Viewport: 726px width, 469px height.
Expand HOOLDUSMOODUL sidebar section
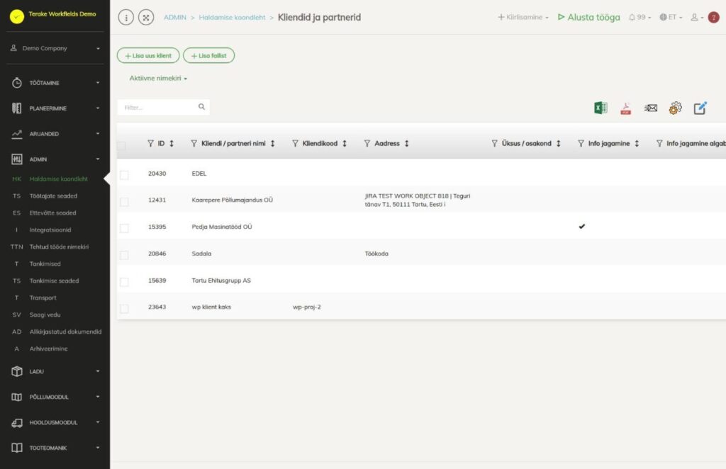pyautogui.click(x=55, y=422)
